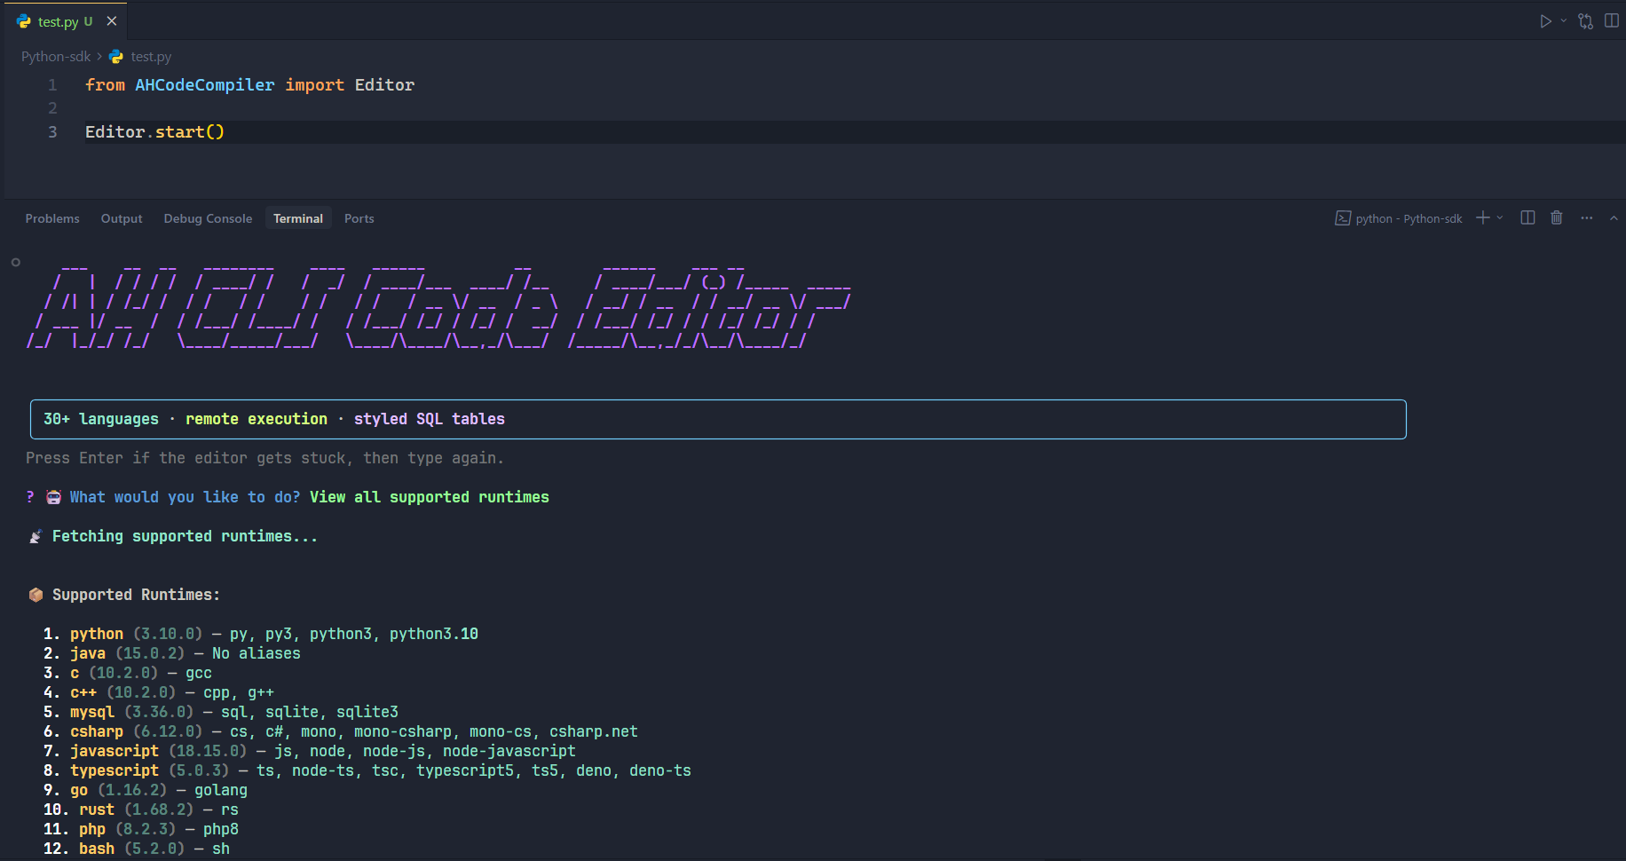Open new terminal launch profile dropdown
The image size is (1626, 861).
(x=1500, y=217)
